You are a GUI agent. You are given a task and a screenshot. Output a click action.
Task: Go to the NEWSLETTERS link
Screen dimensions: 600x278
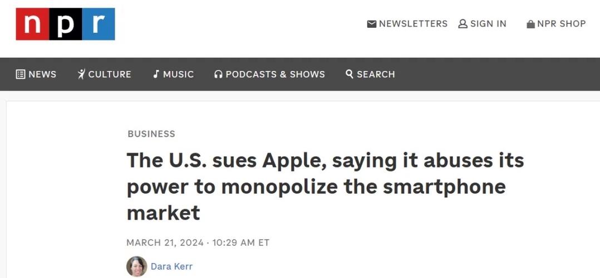pos(407,24)
